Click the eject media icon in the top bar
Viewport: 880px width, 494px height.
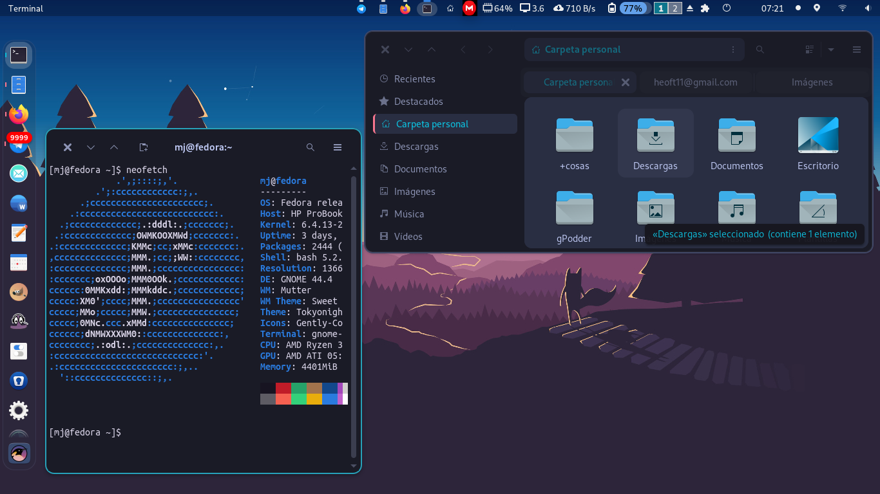tap(690, 8)
